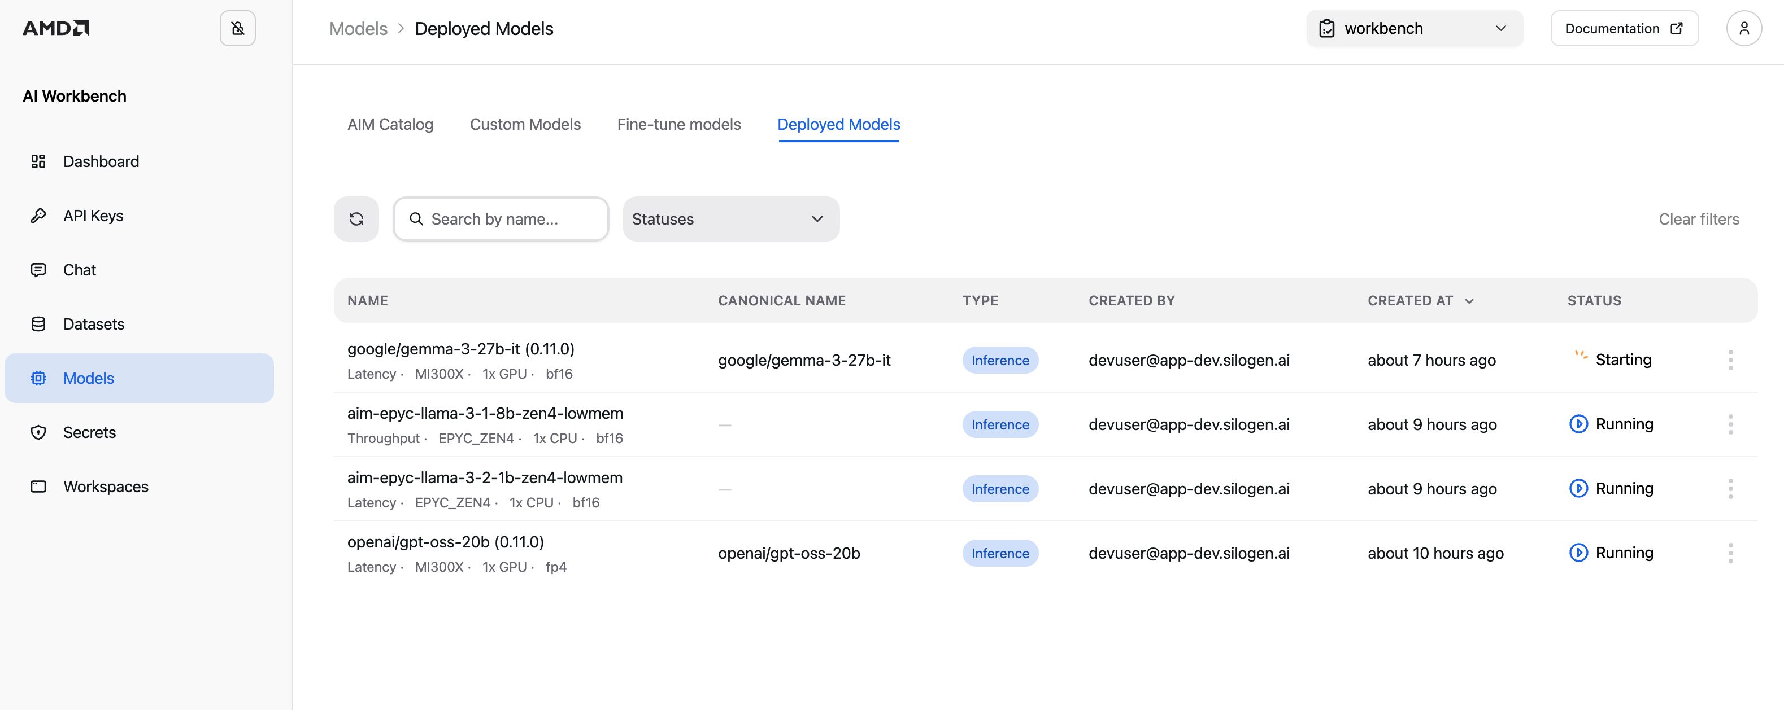Click Inference badge in llama-3-1-8b row
The image size is (1784, 710).
[x=1000, y=424]
